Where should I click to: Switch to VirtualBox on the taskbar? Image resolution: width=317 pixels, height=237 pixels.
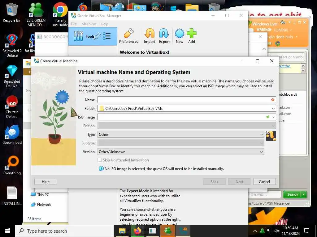[x=183, y=231]
